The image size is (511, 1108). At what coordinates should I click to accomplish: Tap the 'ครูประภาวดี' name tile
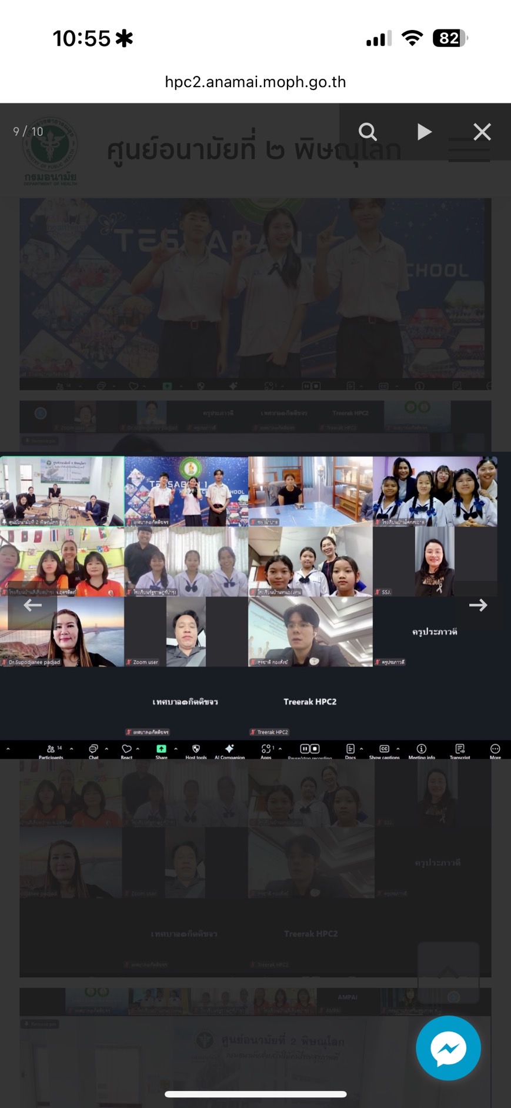click(x=435, y=632)
